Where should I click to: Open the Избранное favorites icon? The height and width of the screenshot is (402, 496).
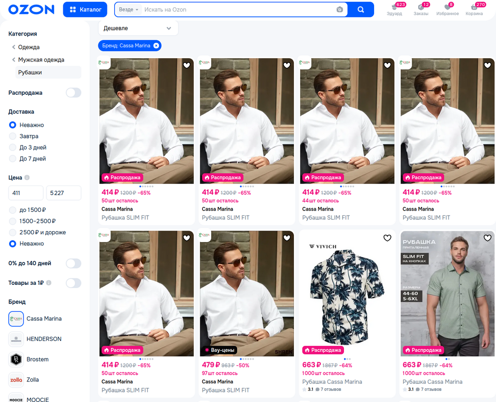point(448,10)
